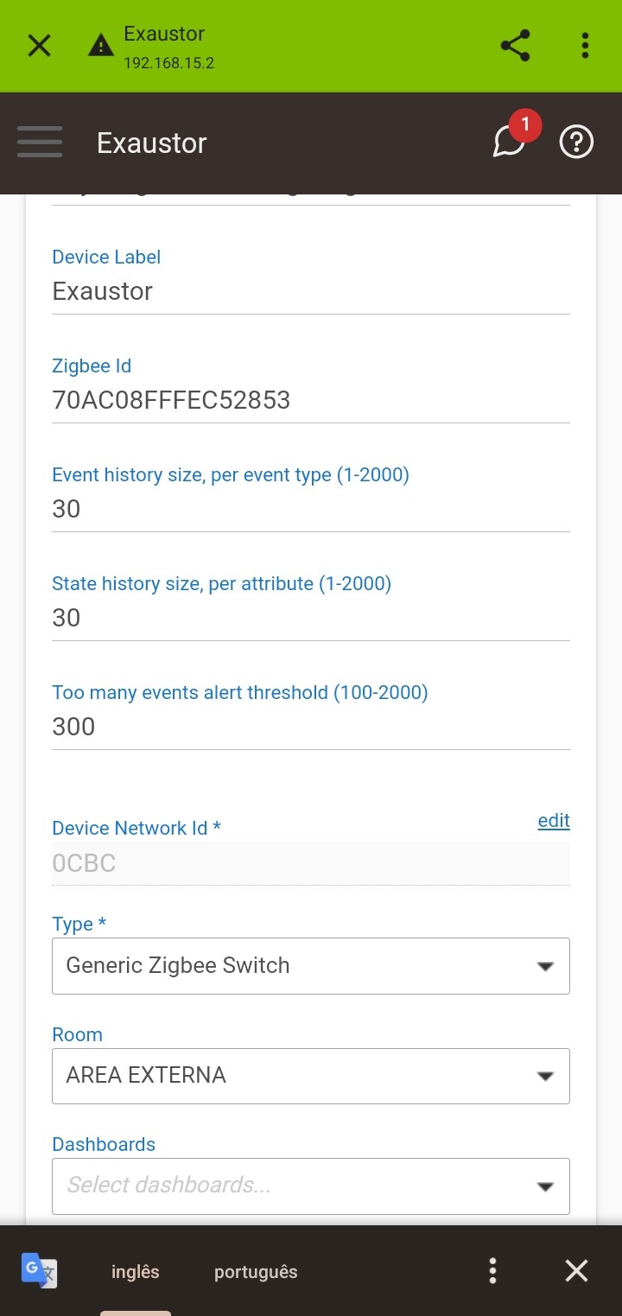The height and width of the screenshot is (1316, 622).
Task: Tap the Google Translate icon
Action: click(39, 1271)
